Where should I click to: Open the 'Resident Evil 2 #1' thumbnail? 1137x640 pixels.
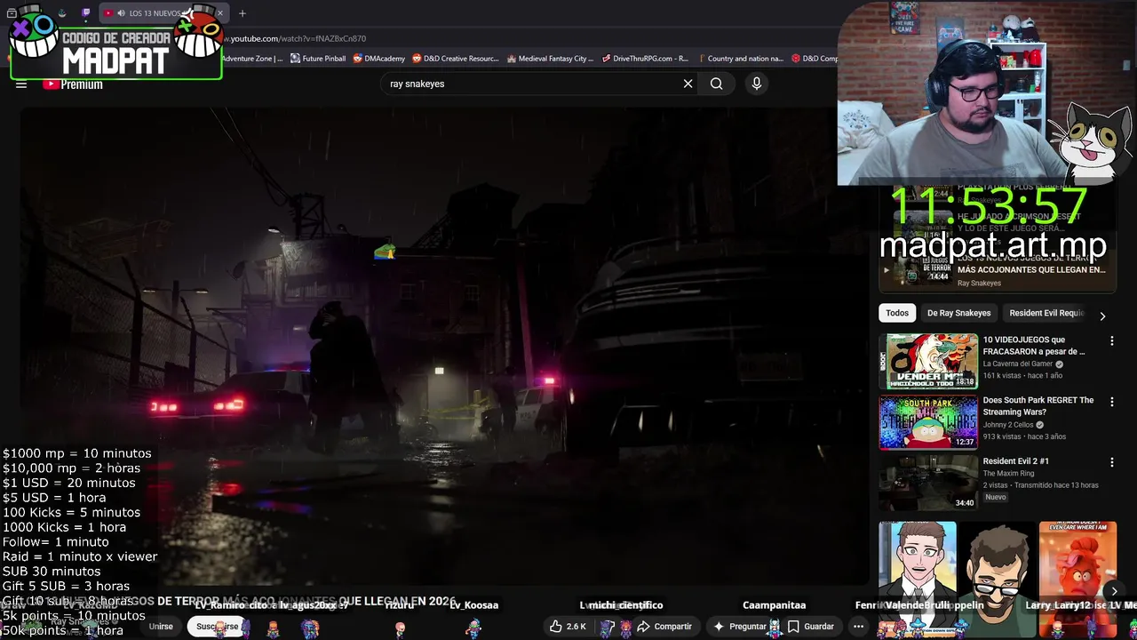coord(928,483)
